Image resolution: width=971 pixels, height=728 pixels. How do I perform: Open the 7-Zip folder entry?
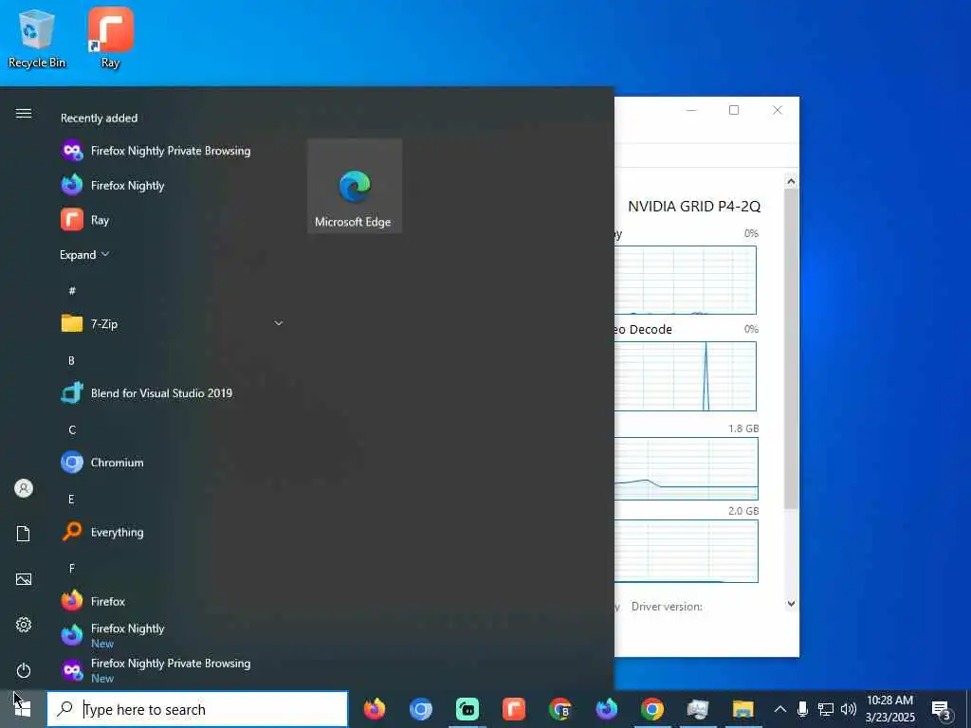(172, 324)
